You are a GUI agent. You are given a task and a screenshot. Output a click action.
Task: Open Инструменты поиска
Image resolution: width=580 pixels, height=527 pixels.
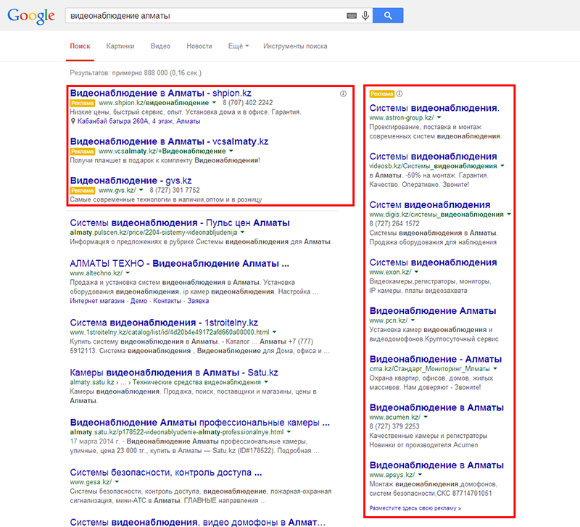pyautogui.click(x=295, y=46)
